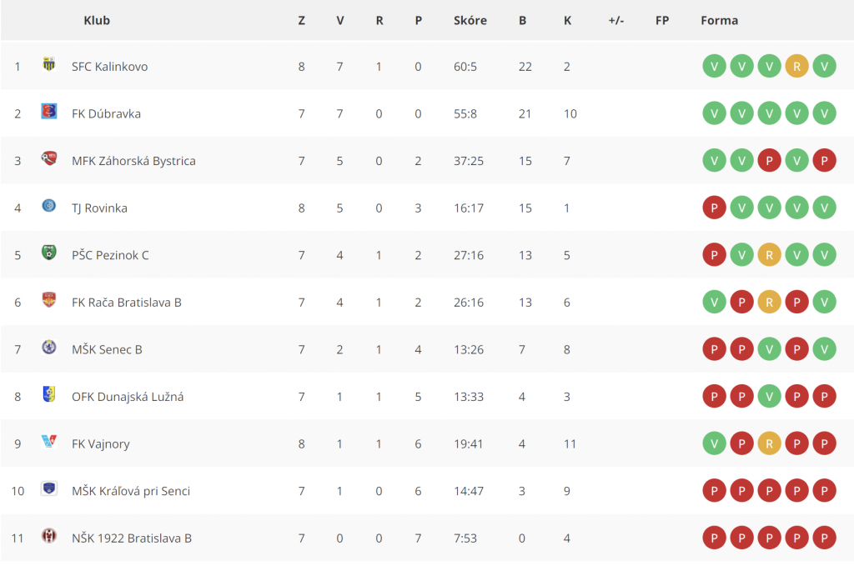Select the FK Vajnory club crest
This screenshot has width=854, height=566.
coord(49,441)
